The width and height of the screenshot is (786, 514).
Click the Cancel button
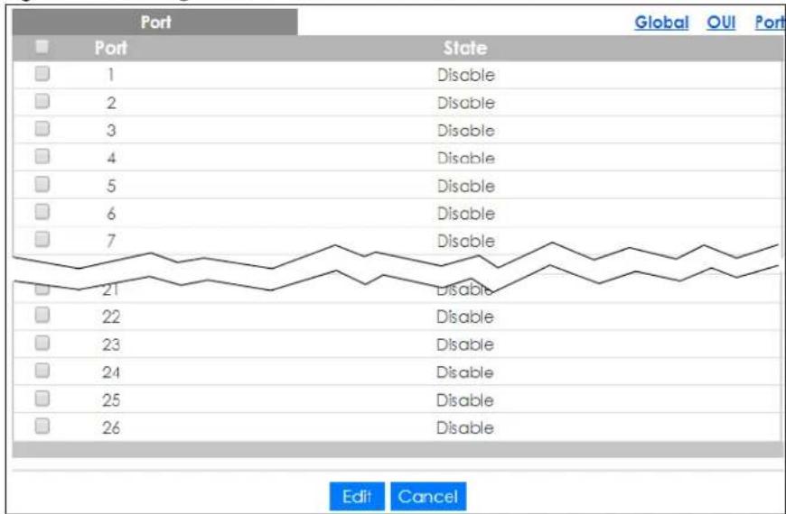point(428,497)
